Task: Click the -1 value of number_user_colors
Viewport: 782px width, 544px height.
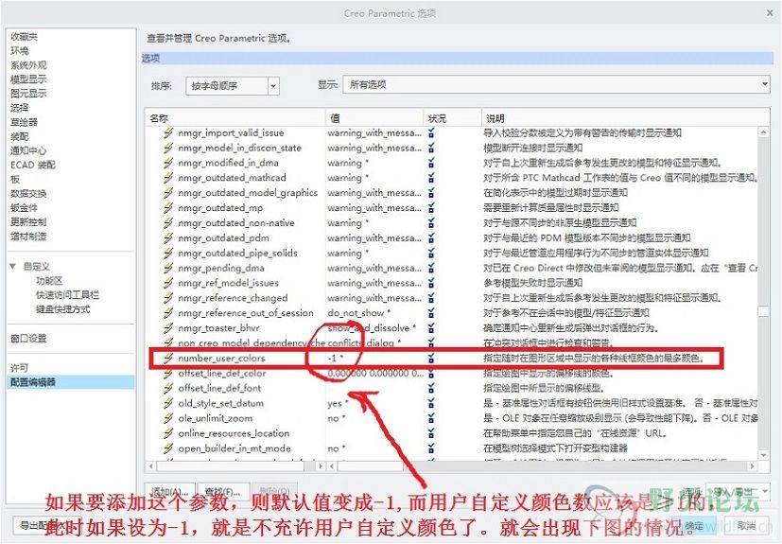Action: tap(335, 358)
